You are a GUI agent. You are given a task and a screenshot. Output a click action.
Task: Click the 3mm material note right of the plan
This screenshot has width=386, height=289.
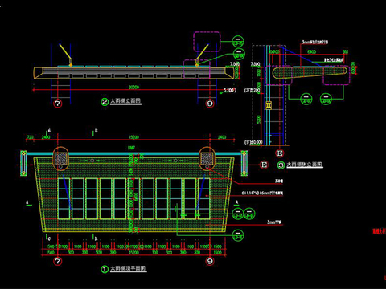tap(274, 222)
